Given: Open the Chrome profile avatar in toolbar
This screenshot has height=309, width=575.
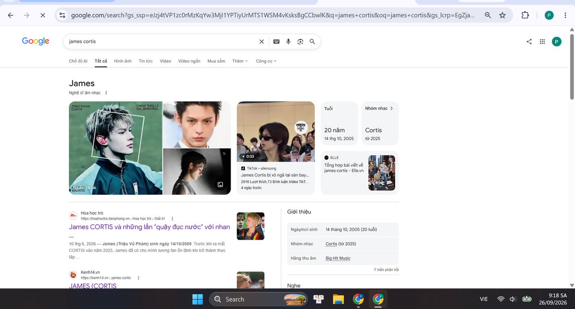Looking at the screenshot, I should [x=549, y=15].
